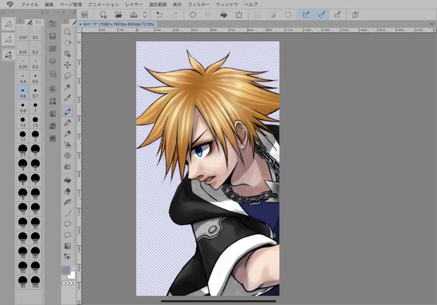
Task: Select the transparent color swatch
Action: point(68,283)
